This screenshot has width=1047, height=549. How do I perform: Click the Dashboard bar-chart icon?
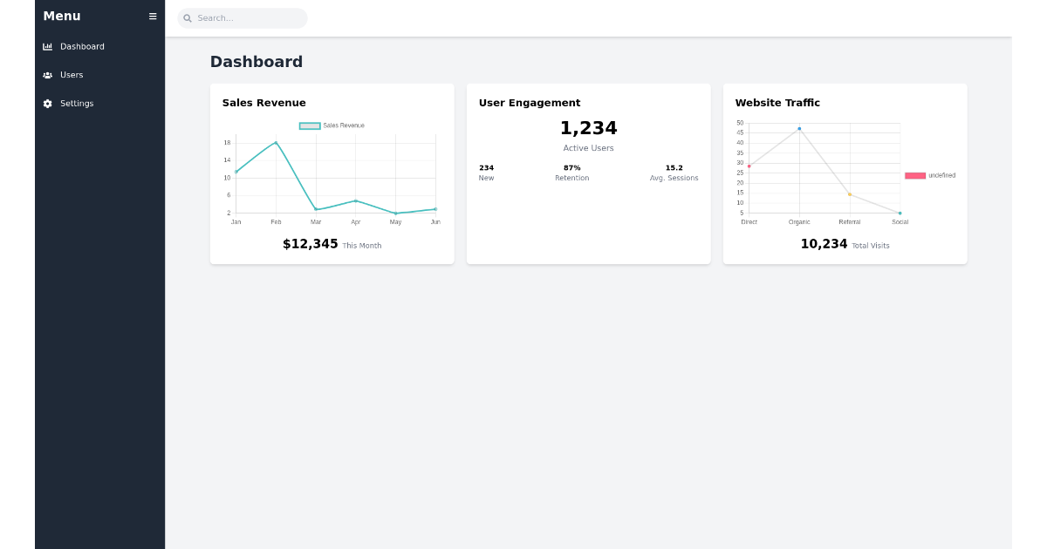tap(48, 46)
